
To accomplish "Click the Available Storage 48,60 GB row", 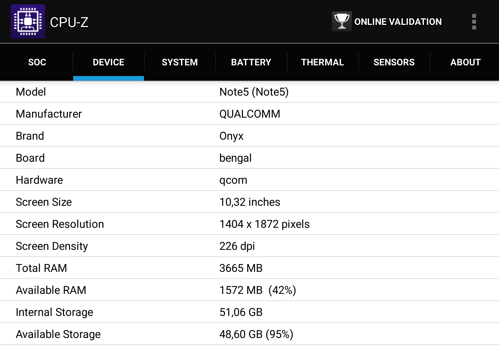I will [x=249, y=334].
